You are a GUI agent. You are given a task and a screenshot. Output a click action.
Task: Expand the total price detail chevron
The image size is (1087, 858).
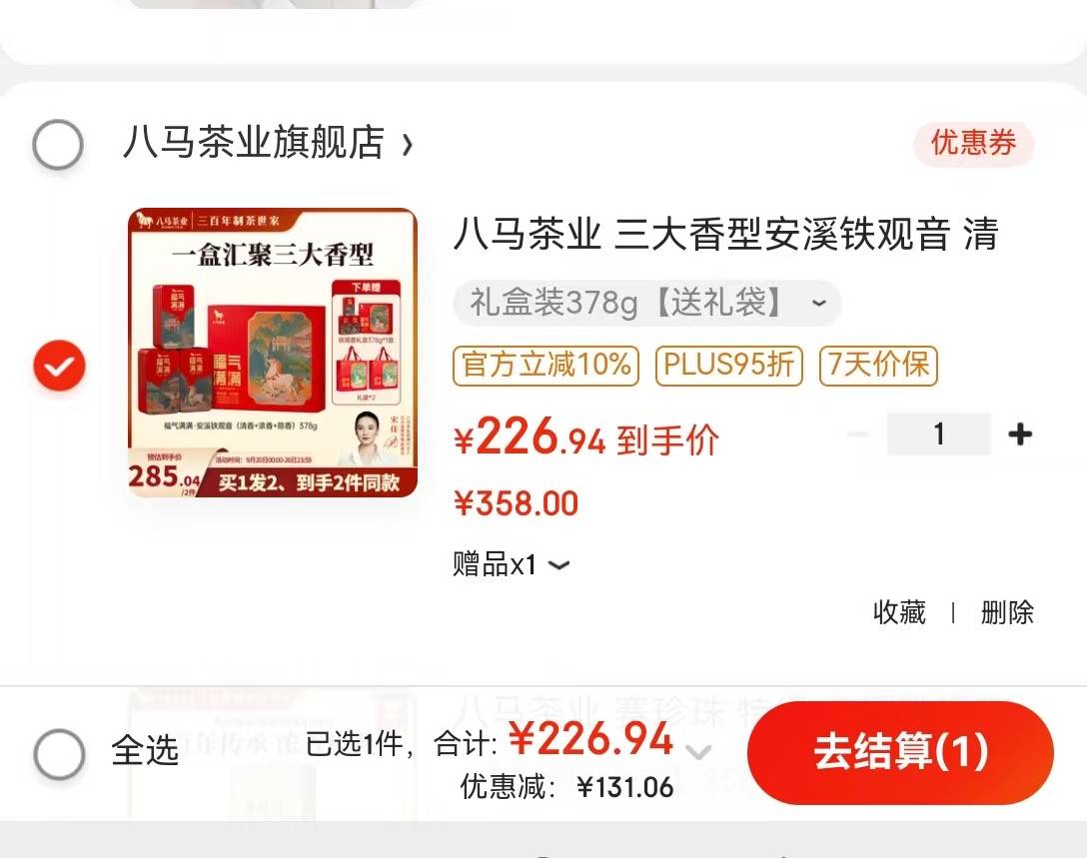[x=698, y=751]
